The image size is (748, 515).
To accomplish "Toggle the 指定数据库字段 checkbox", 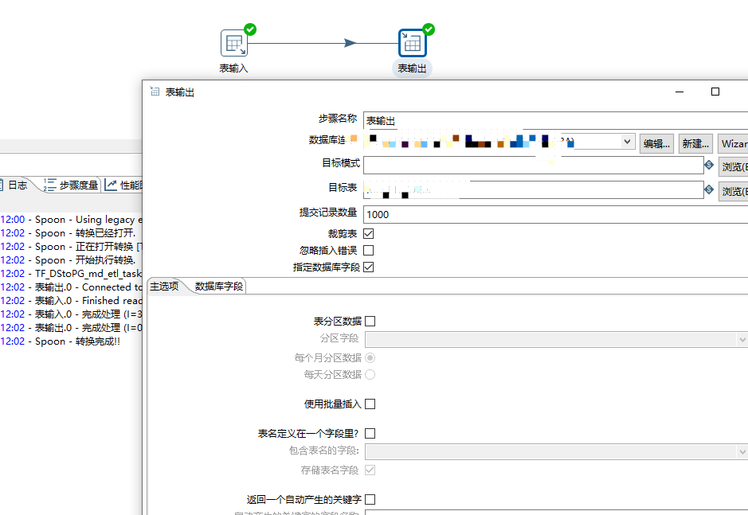I will coord(368,267).
